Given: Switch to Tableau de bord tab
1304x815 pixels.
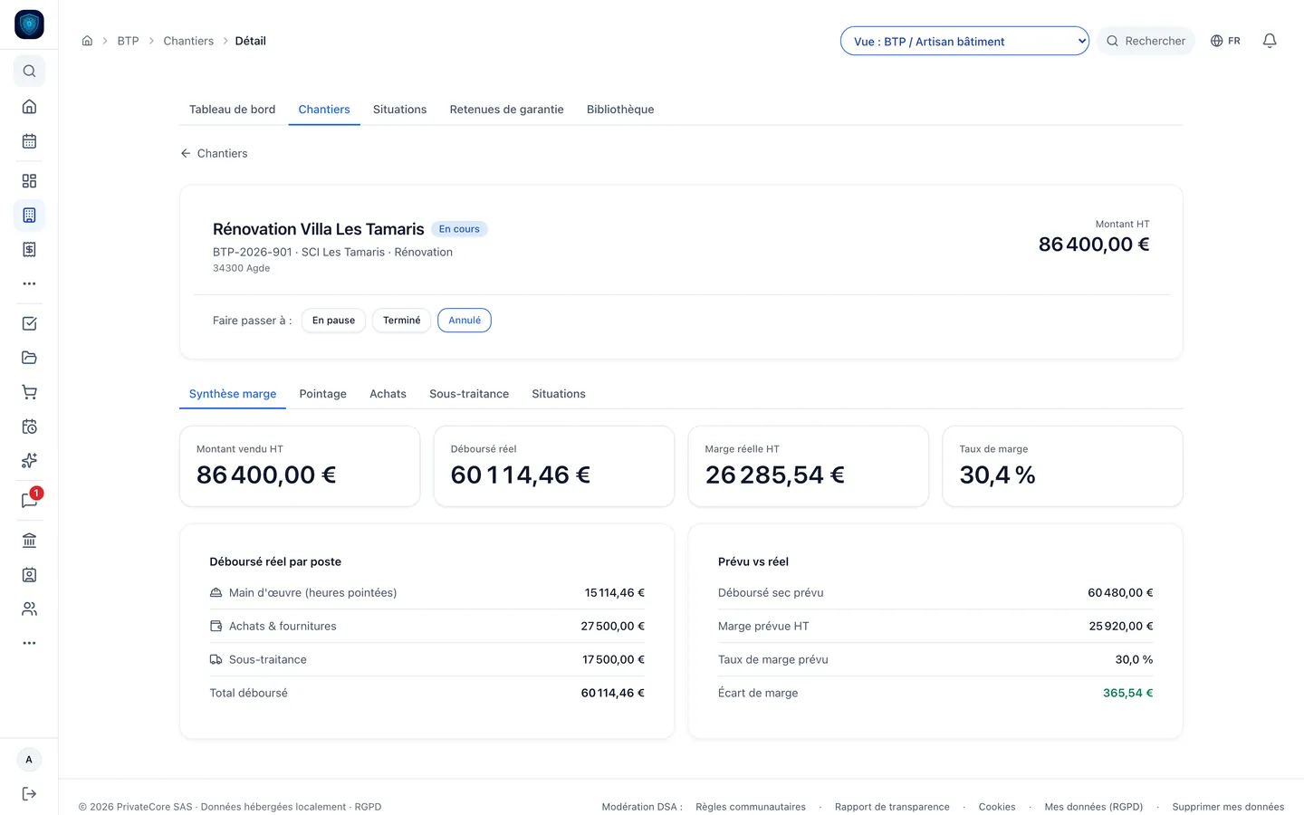Looking at the screenshot, I should 232,110.
